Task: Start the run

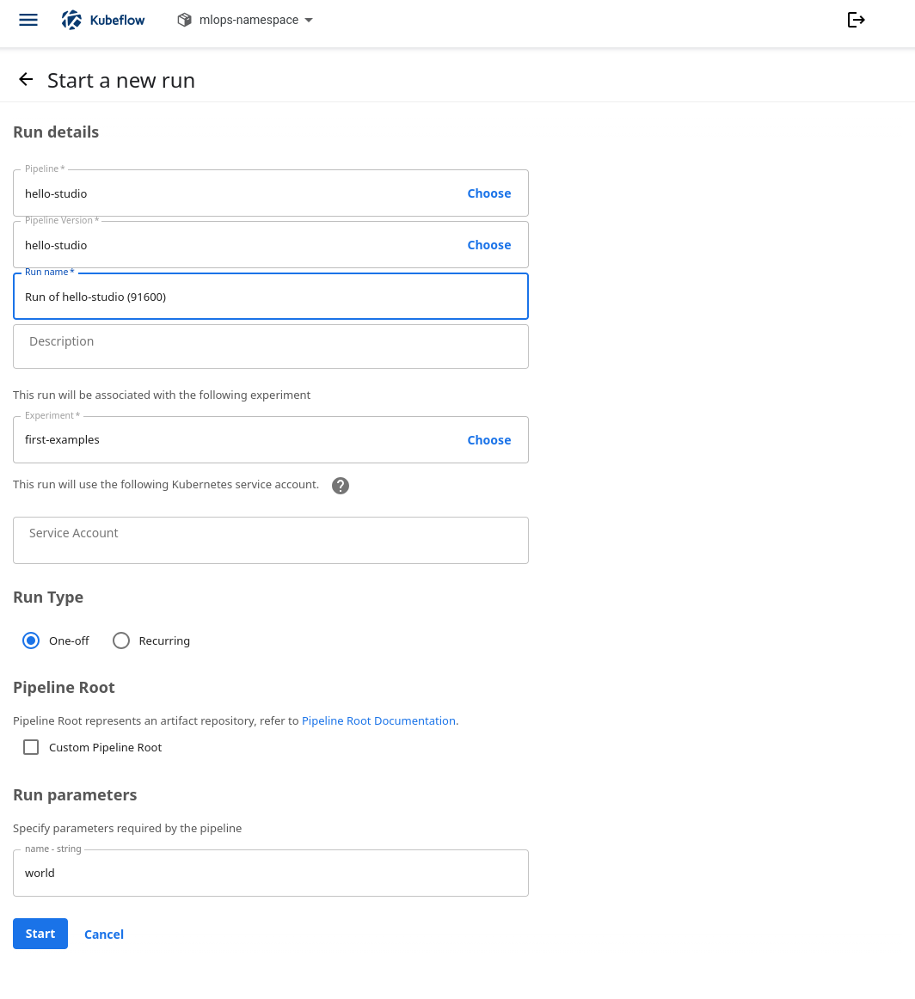Action: [x=40, y=934]
